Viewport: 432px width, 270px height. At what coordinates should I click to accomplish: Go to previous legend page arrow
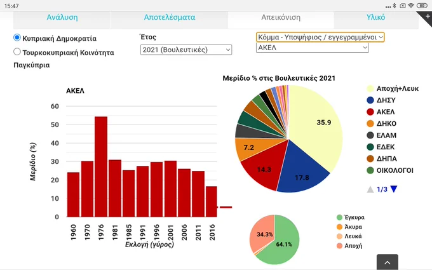point(370,189)
